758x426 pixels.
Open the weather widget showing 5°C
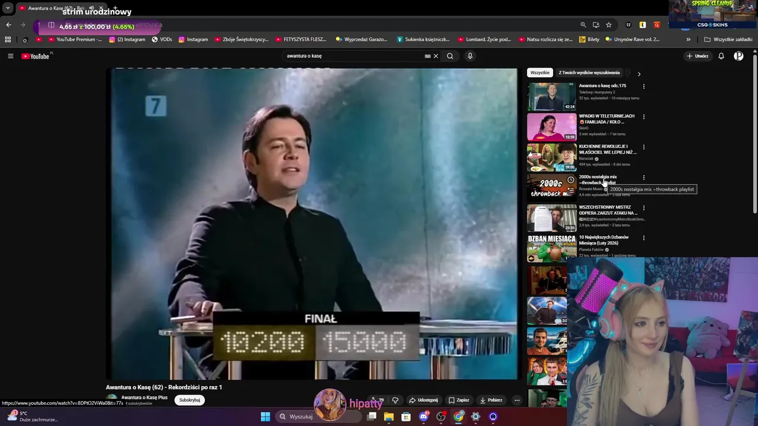[33, 416]
